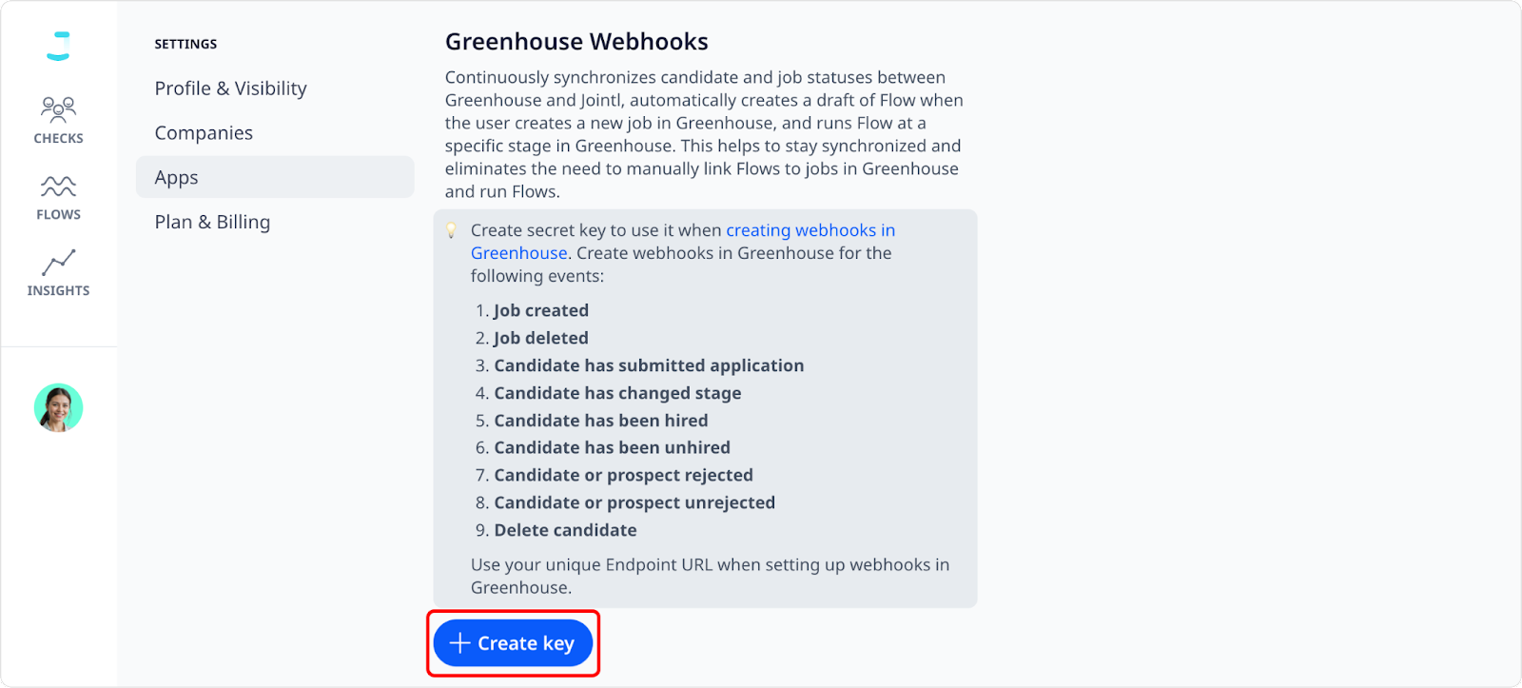Click the Delete candidate event item

click(x=565, y=530)
